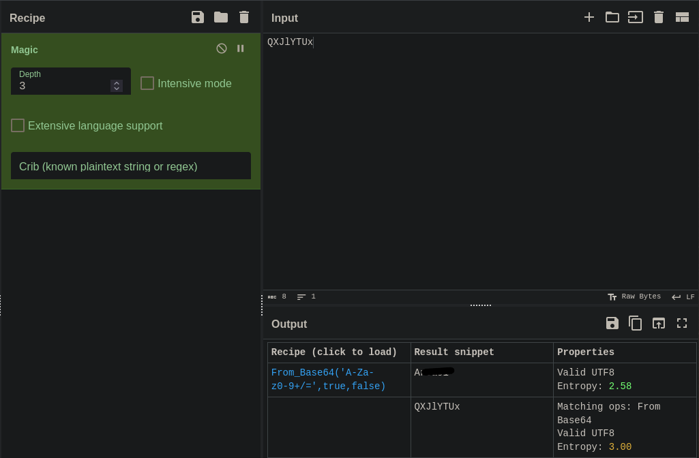Open Raw Bytes input encoding selector
This screenshot has height=458, width=699.
(x=634, y=296)
